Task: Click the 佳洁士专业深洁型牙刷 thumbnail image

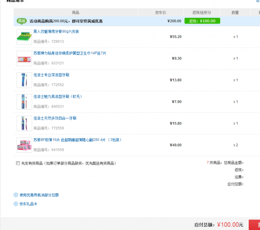Action: point(24,80)
